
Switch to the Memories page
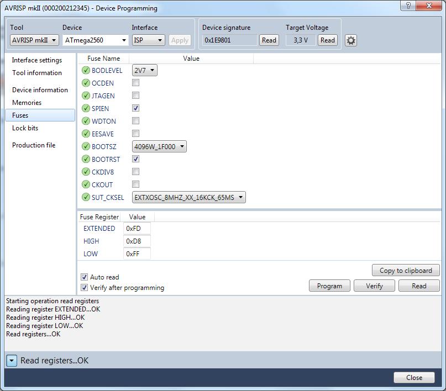[27, 103]
